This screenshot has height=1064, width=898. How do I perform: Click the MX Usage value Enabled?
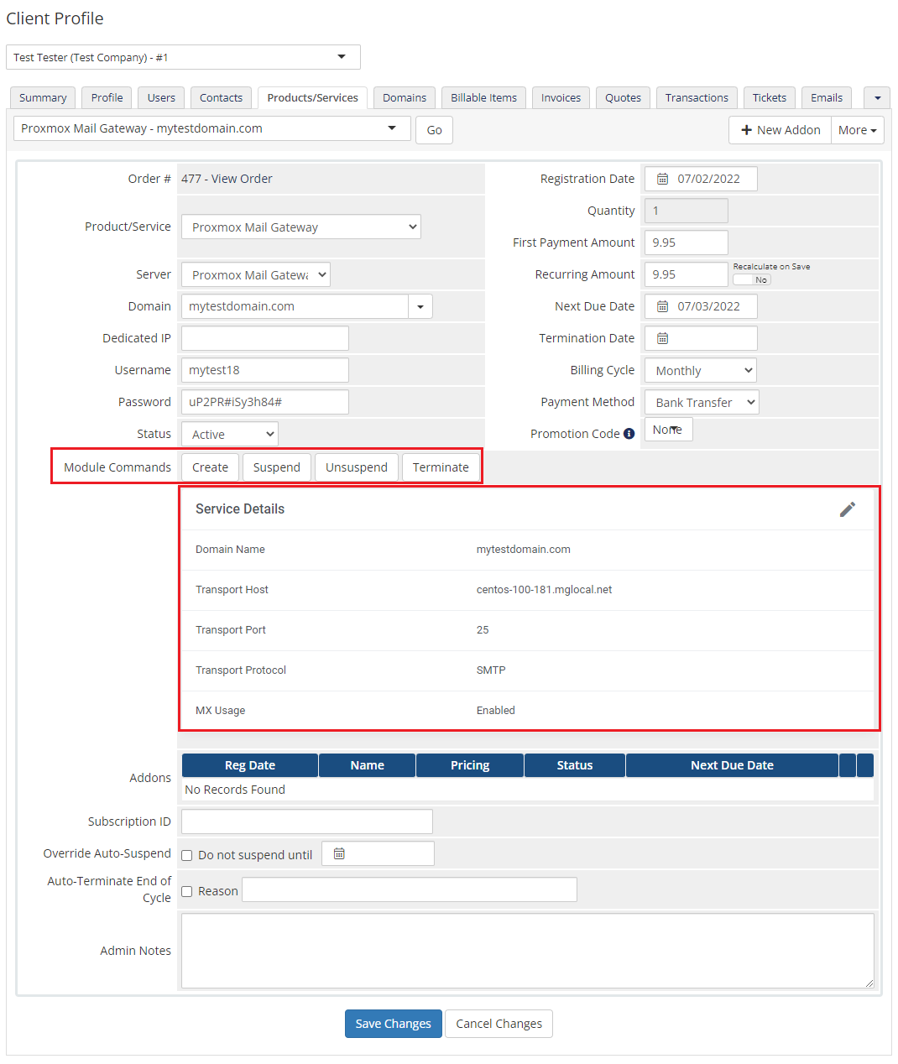(495, 711)
